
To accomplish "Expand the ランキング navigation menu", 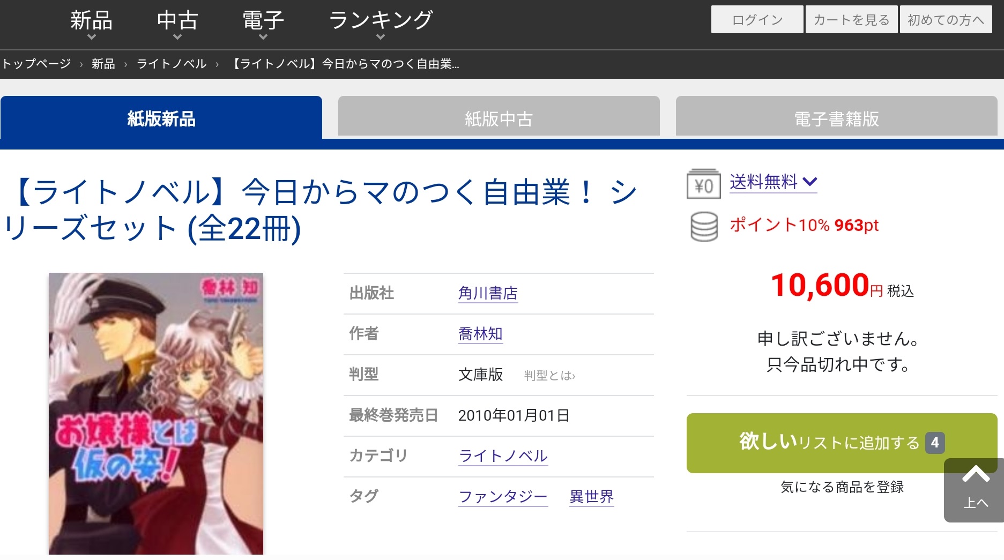I will (381, 25).
